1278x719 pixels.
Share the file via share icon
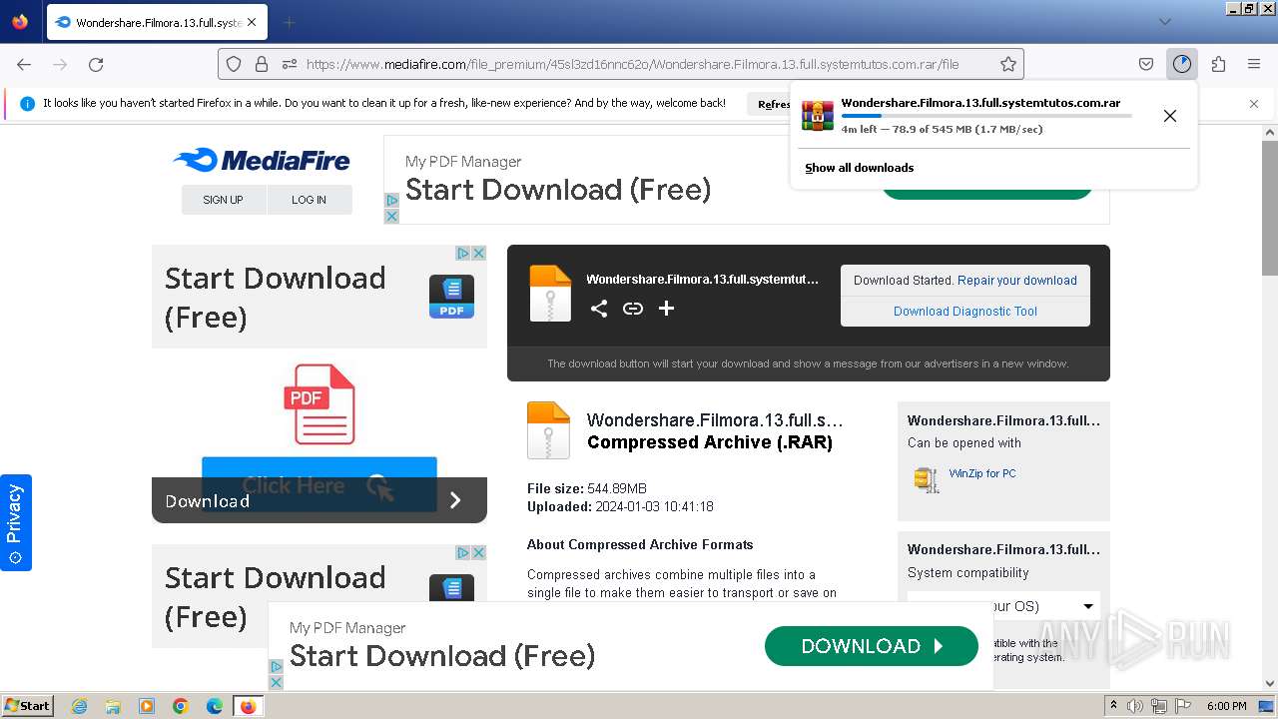(599, 309)
